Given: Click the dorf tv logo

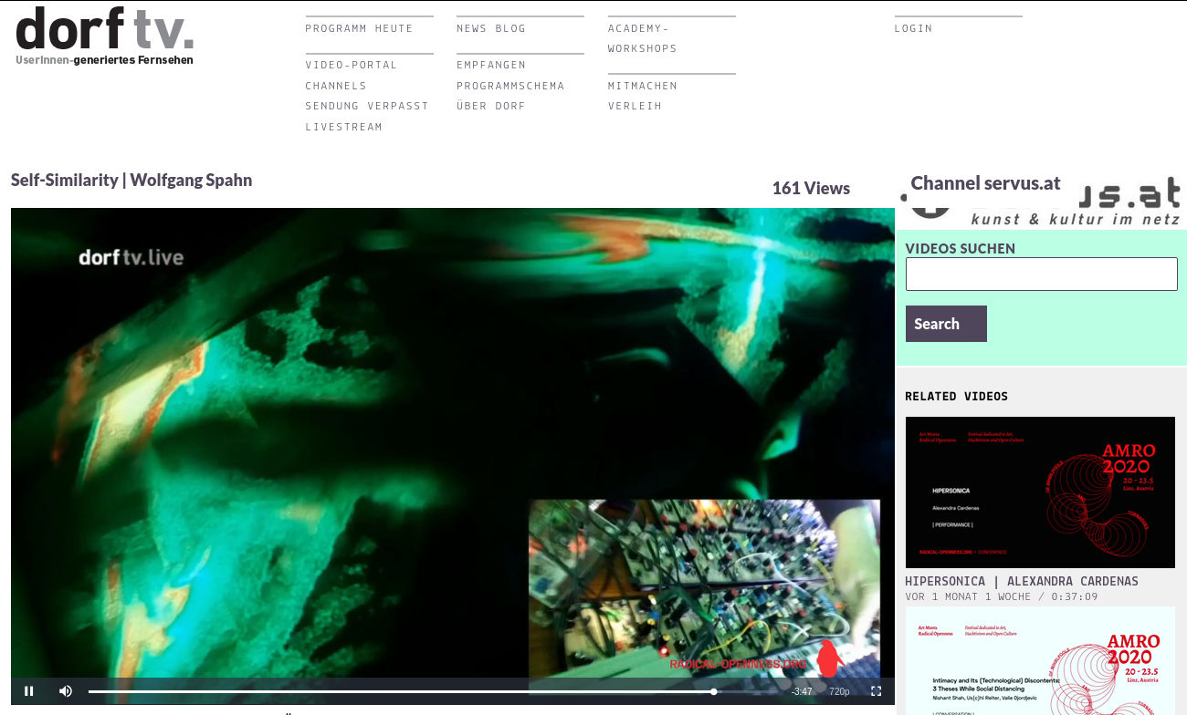Looking at the screenshot, I should pos(104,36).
